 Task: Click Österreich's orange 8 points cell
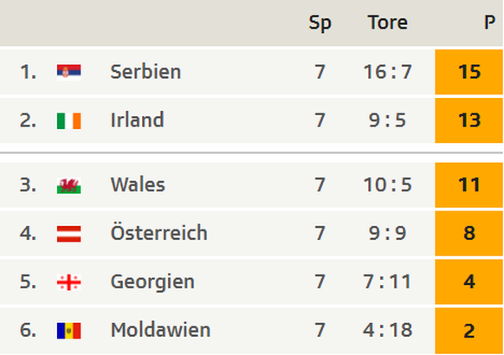pos(468,234)
